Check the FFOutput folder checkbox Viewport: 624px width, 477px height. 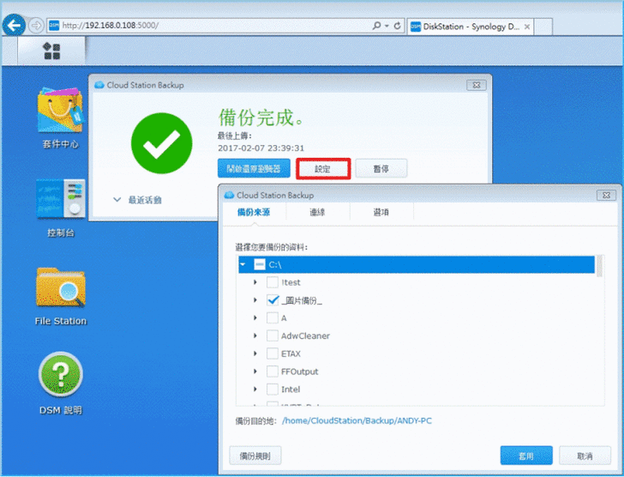tap(273, 371)
